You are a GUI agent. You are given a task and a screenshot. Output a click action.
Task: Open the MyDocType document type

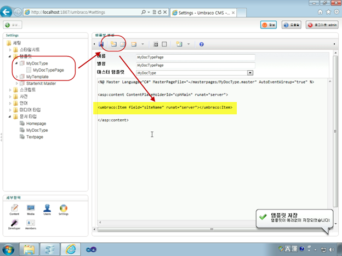(x=37, y=130)
